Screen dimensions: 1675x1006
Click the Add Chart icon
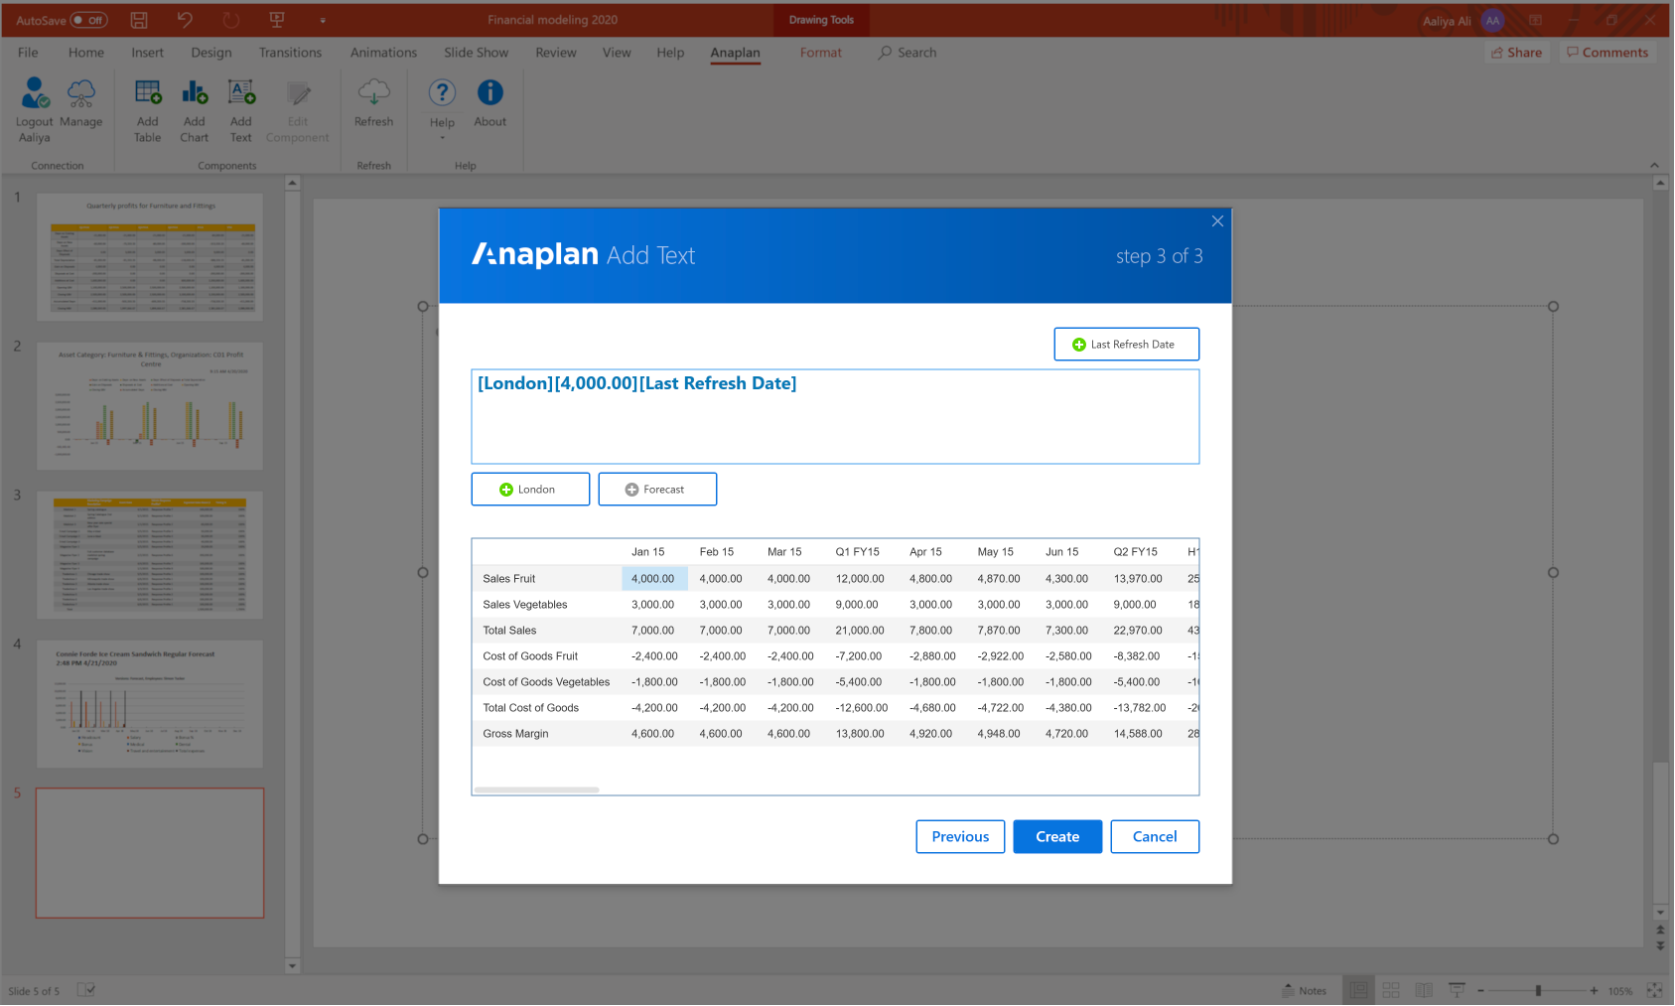click(195, 94)
